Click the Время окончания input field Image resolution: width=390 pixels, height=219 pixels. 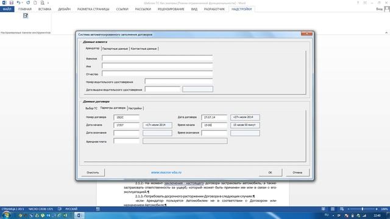[x=214, y=133]
